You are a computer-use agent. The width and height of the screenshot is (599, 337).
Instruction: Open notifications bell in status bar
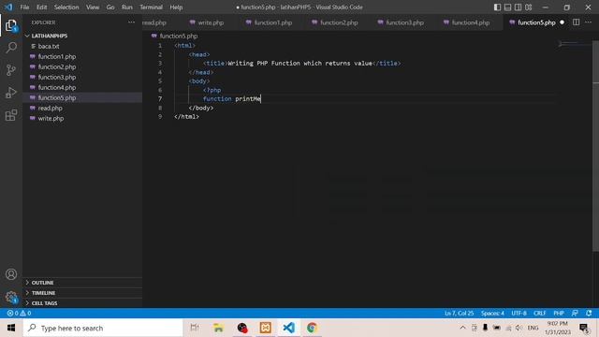pyautogui.click(x=589, y=313)
